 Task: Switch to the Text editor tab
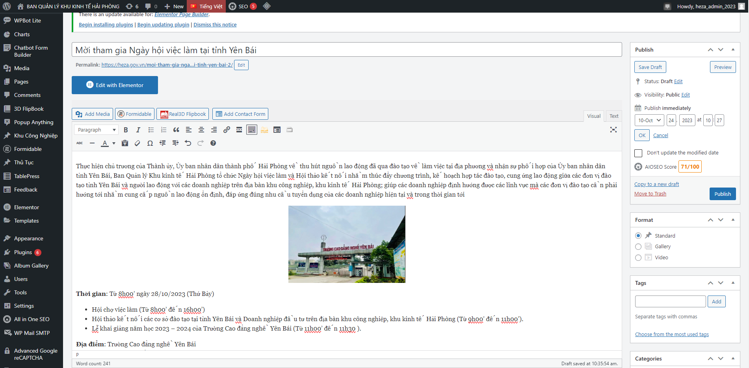pyautogui.click(x=613, y=116)
